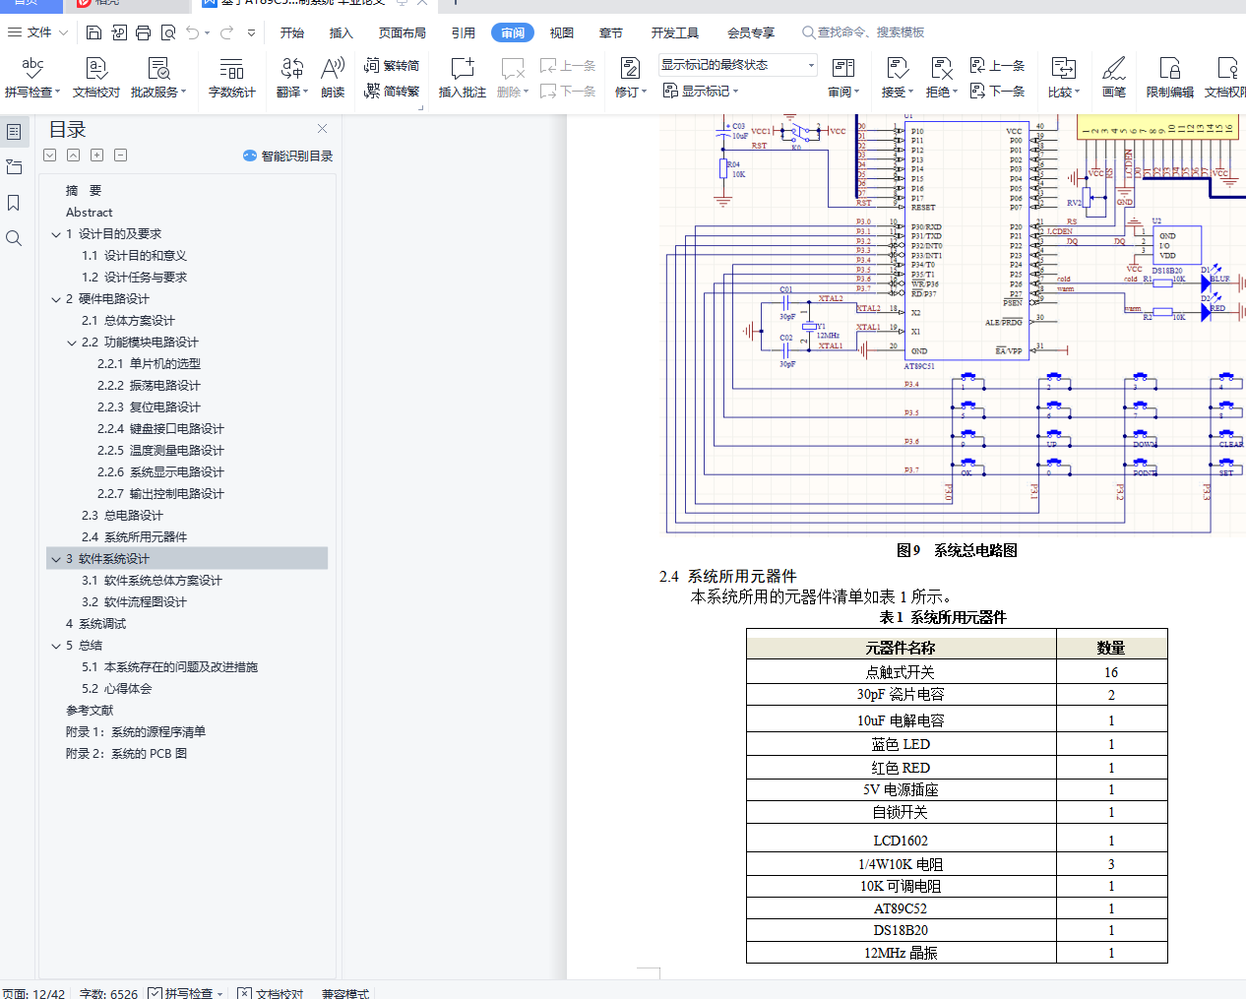Convert text with 简转繁

(x=392, y=92)
